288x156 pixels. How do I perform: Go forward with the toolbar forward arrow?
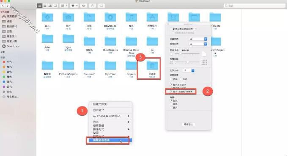(8, 6)
